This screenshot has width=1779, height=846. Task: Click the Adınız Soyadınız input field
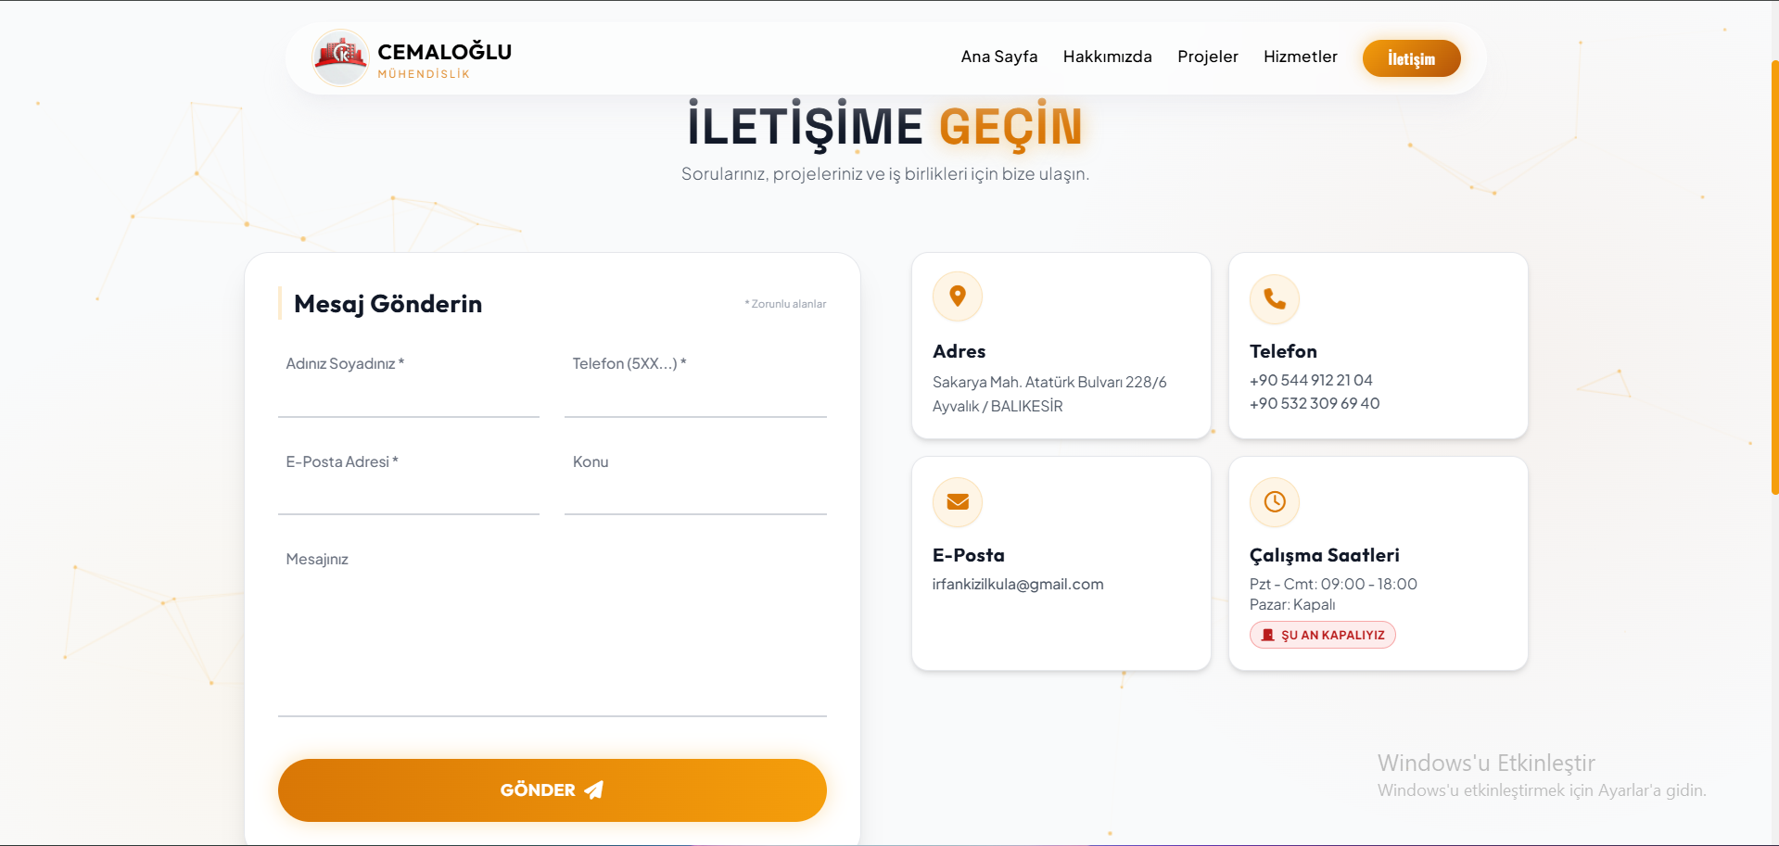408,398
